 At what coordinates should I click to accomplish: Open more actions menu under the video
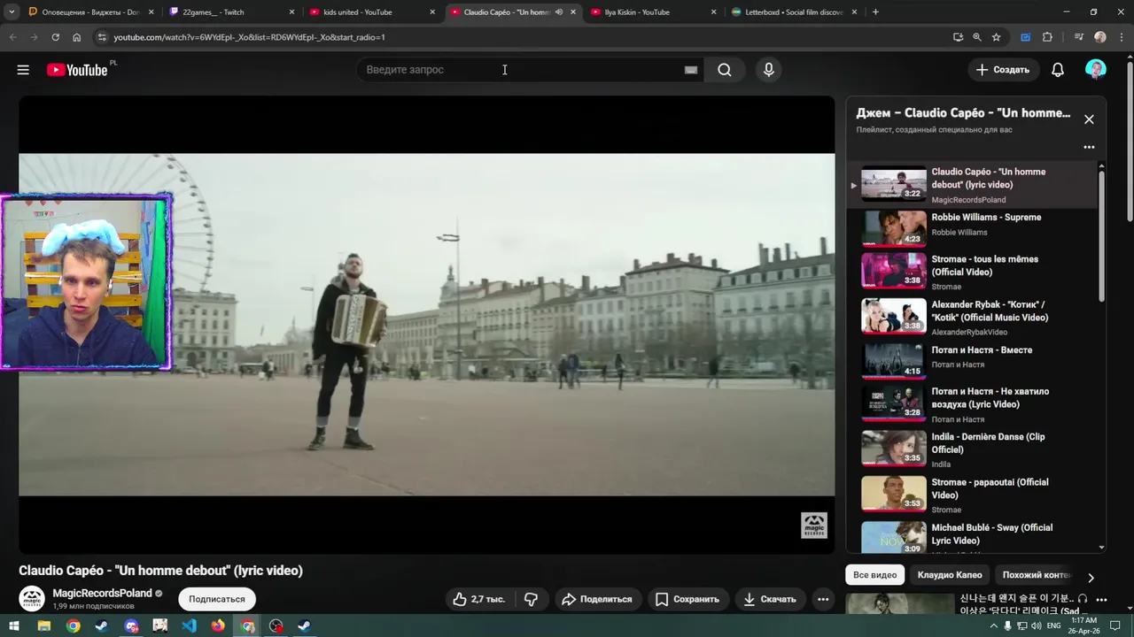point(823,599)
